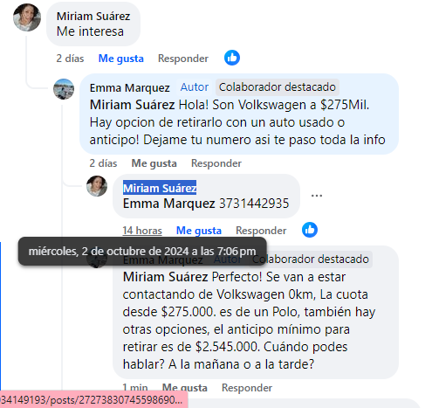The image size is (432, 408).
Task: Open Miriam Suárez's top comment profile picture
Action: [x=27, y=17]
